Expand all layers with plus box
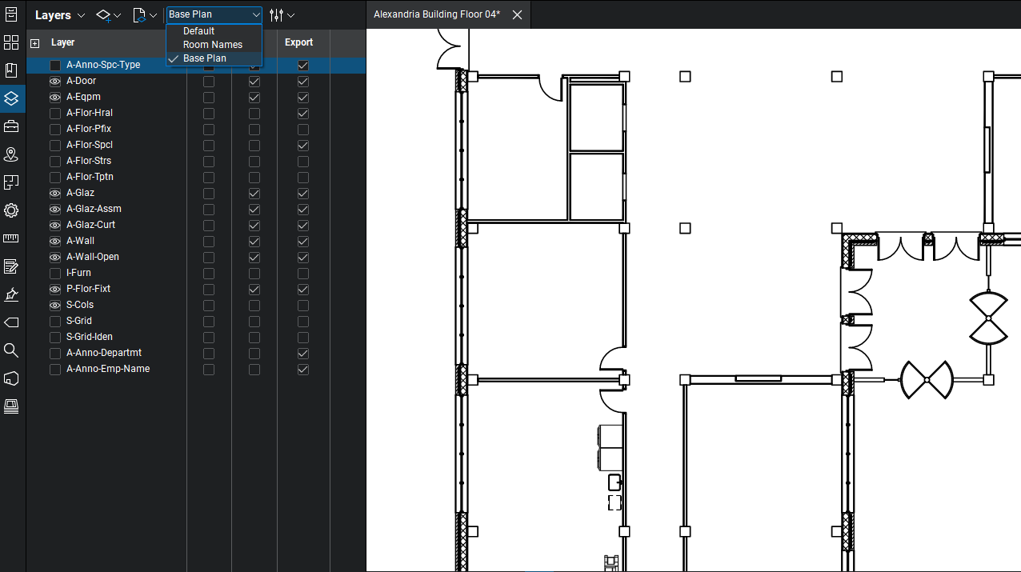Screen dimensions: 1021x572 click(34, 43)
